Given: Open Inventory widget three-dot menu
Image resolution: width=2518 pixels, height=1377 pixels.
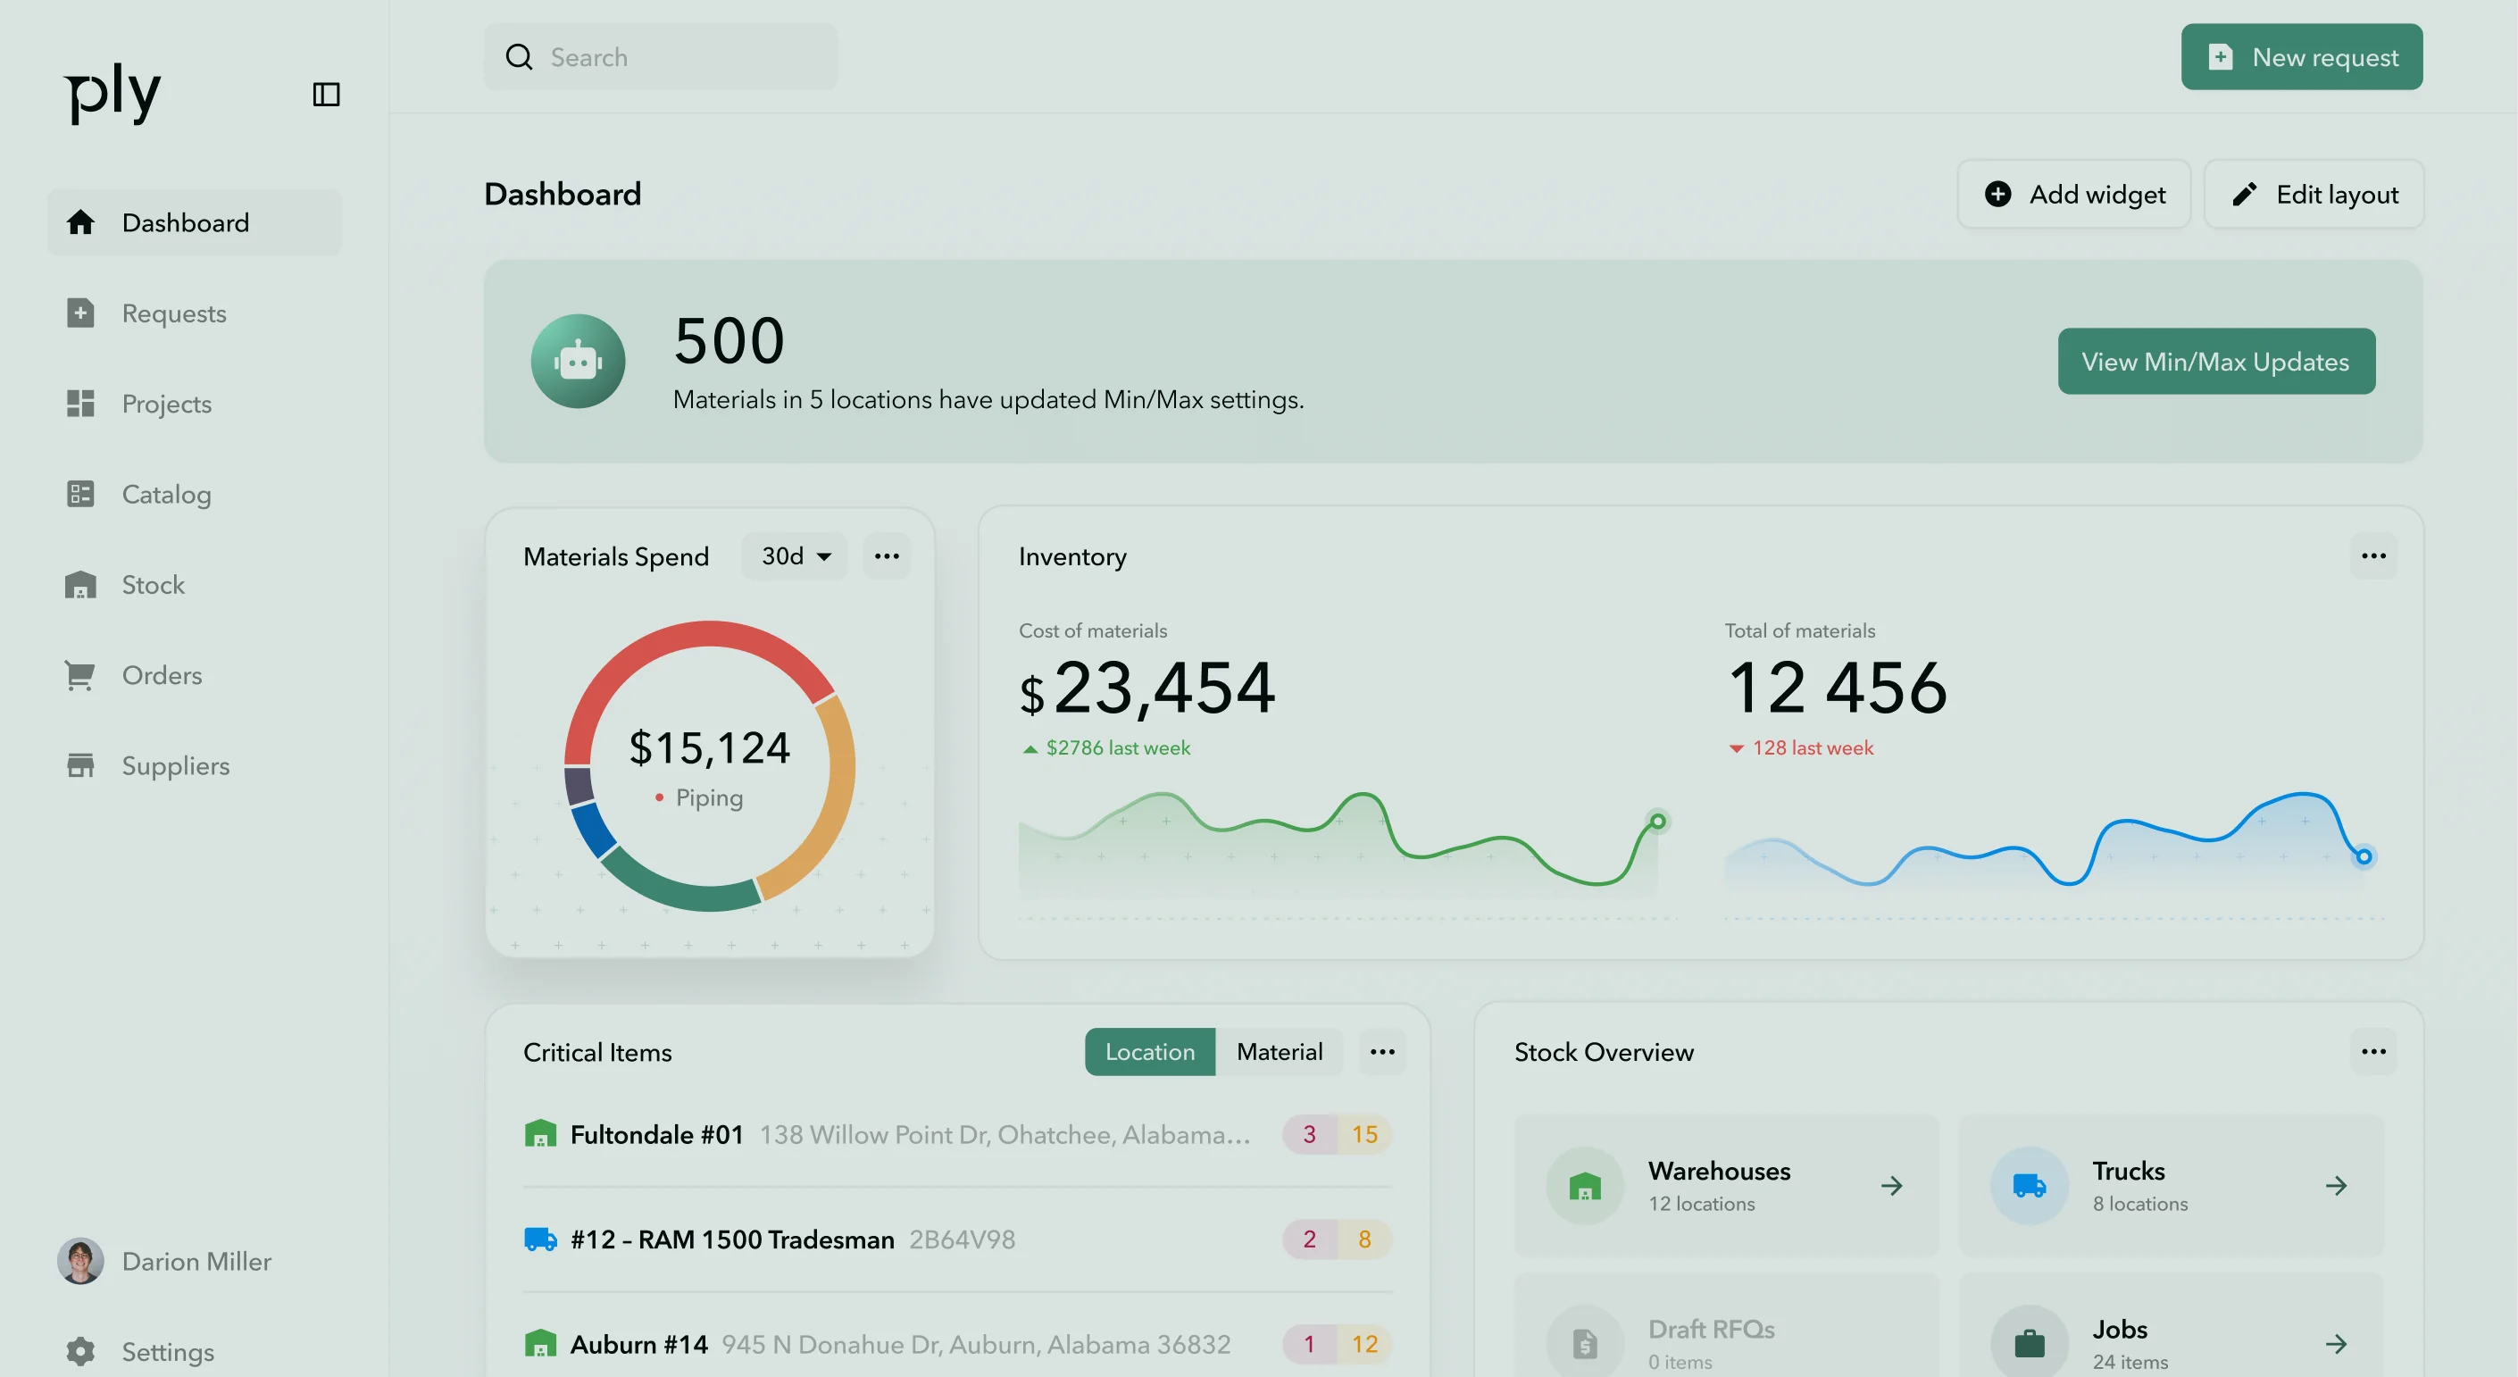Looking at the screenshot, I should click(2372, 556).
